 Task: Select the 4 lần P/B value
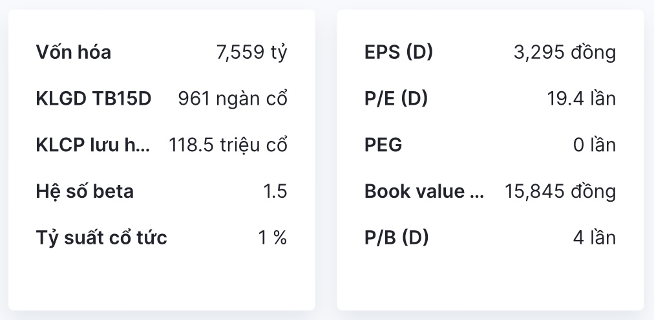pyautogui.click(x=594, y=238)
